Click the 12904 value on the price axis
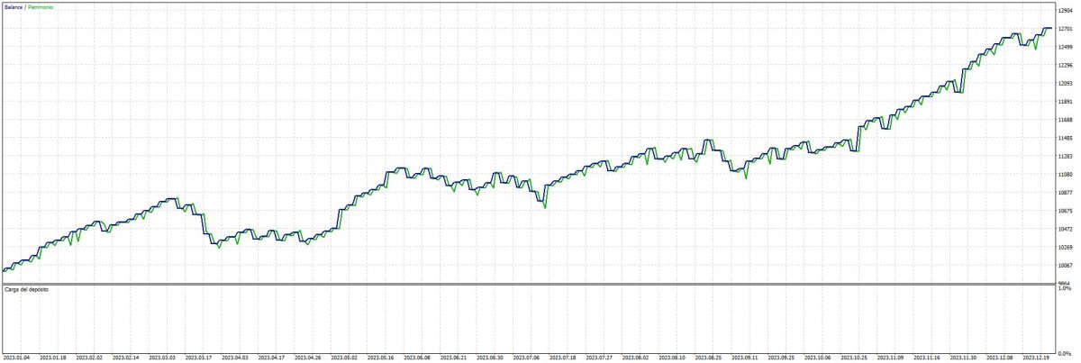The height and width of the screenshot is (363, 1081). [1065, 10]
